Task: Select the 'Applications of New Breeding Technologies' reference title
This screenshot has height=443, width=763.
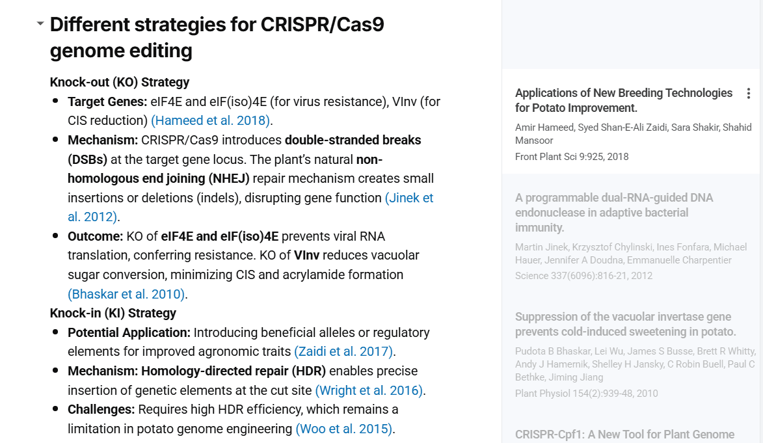Action: coord(623,100)
